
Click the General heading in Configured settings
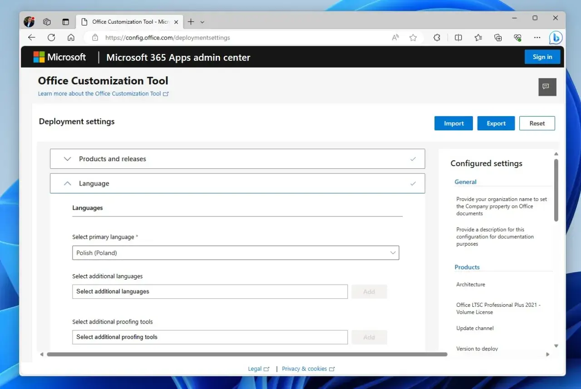(x=466, y=182)
